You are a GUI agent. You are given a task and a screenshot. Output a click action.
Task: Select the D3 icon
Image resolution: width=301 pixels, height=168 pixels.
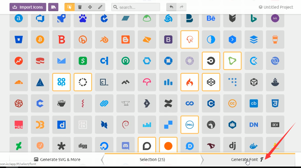[40, 125]
